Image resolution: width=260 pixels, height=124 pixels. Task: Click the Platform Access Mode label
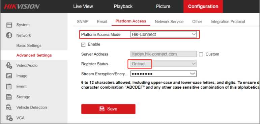(100, 34)
